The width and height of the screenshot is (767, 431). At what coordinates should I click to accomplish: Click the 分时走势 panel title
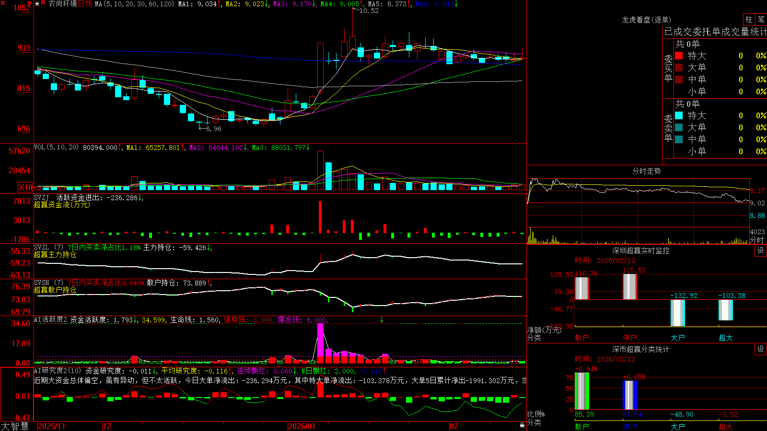646,171
